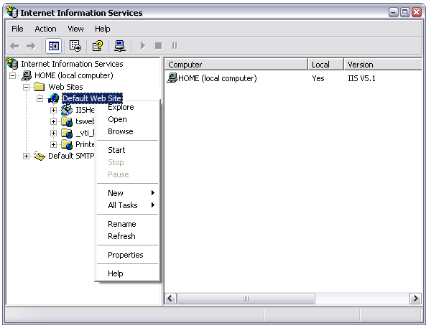Collapse the HOME (local computer) node
Image resolution: width=426 pixels, height=328 pixels.
point(12,75)
